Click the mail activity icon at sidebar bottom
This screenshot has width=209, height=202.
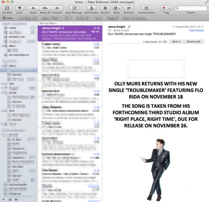10,200
